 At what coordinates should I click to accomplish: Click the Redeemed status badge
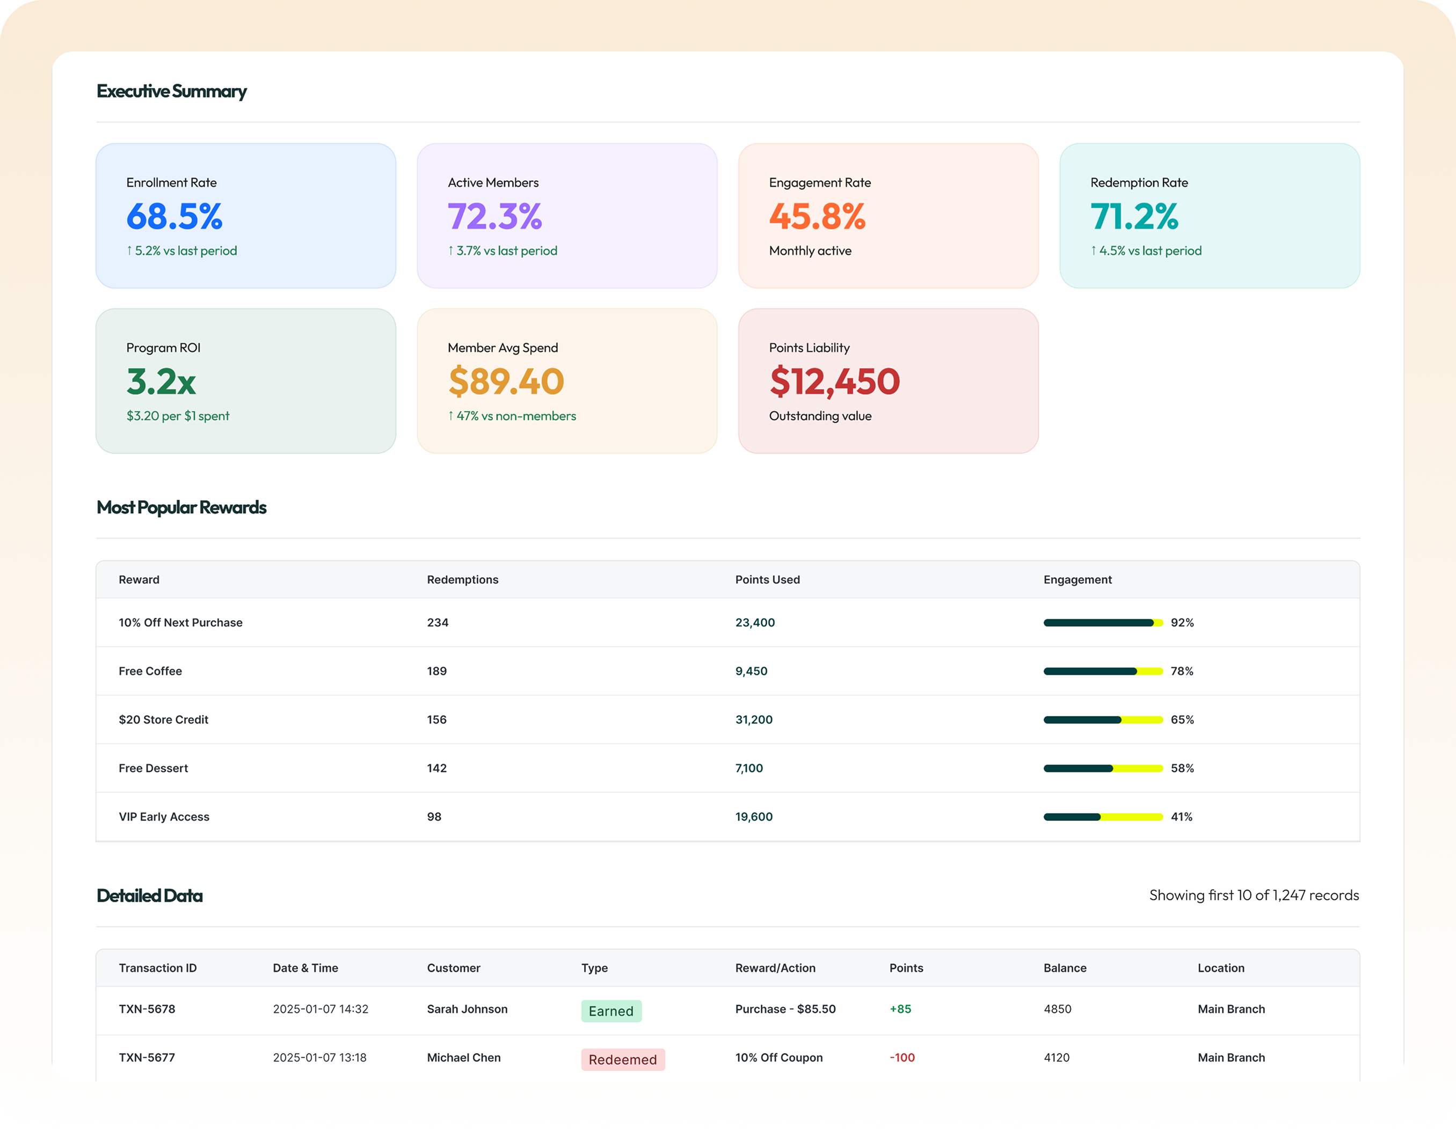(x=622, y=1060)
